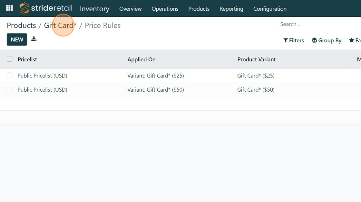This screenshot has height=202, width=361.
Task: Navigate to Products breadcrumb link
Action: tap(21, 25)
